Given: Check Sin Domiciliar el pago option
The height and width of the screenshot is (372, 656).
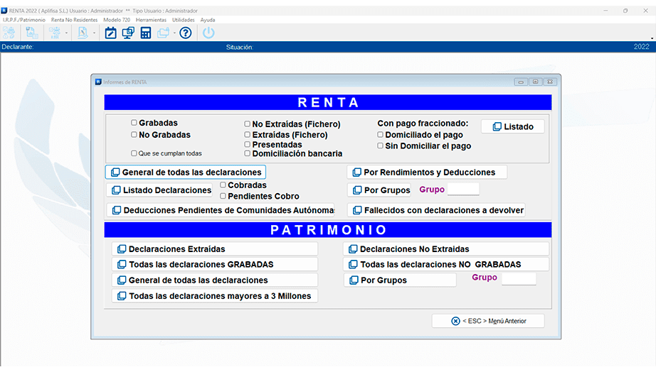Looking at the screenshot, I should [381, 146].
